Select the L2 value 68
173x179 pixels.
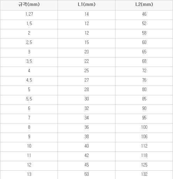point(144,61)
